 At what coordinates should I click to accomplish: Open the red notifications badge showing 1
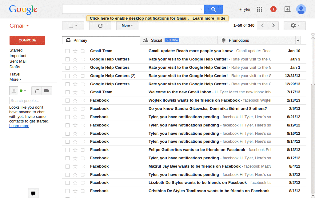(273, 9)
